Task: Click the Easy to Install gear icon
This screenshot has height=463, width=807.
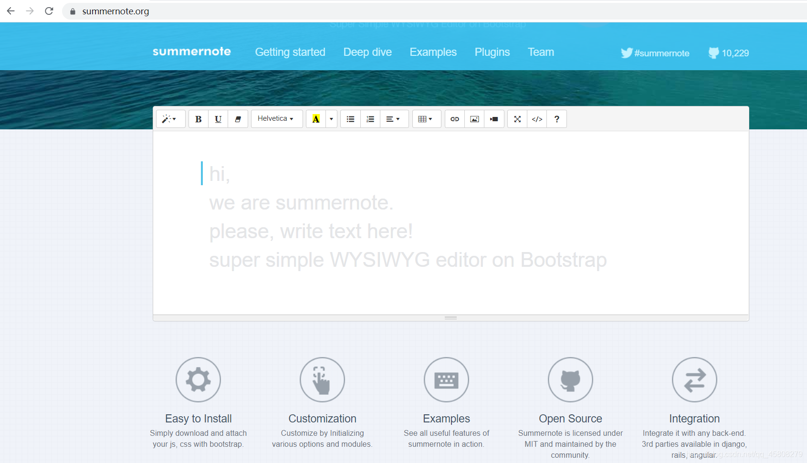Action: [198, 379]
